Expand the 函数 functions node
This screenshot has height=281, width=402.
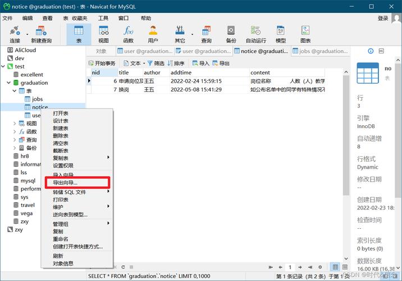[15, 132]
